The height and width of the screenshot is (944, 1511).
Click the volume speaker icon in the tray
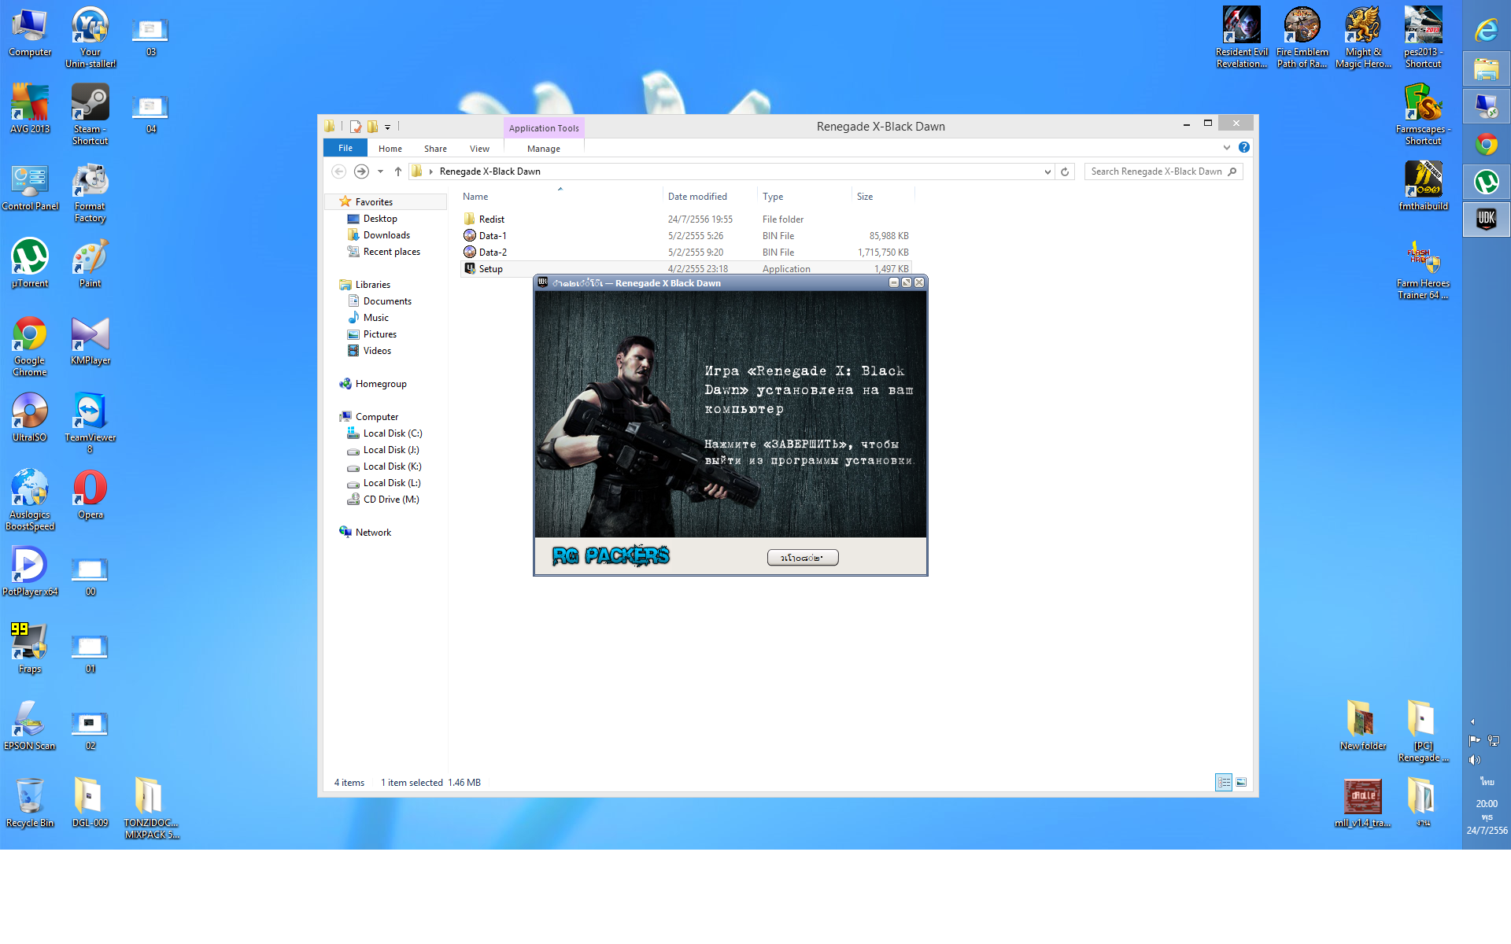point(1474,760)
